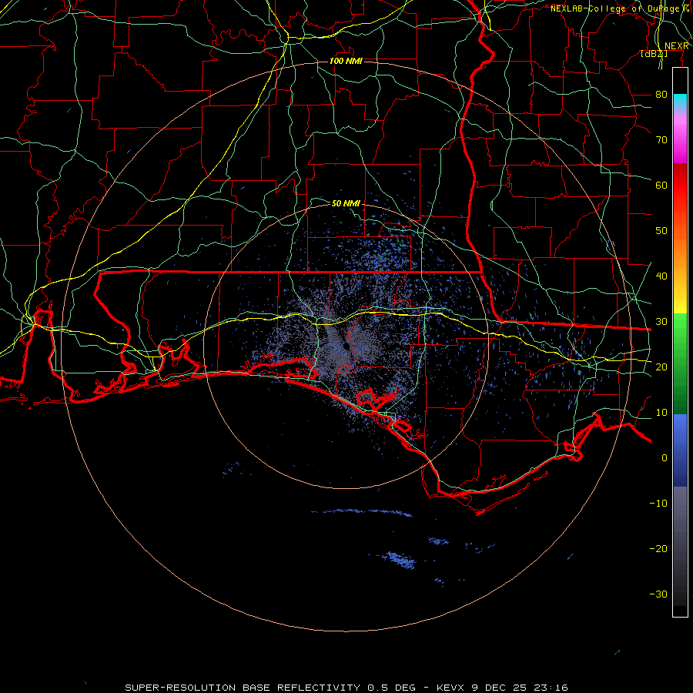Click the "23:16" time in the caption

point(551,688)
